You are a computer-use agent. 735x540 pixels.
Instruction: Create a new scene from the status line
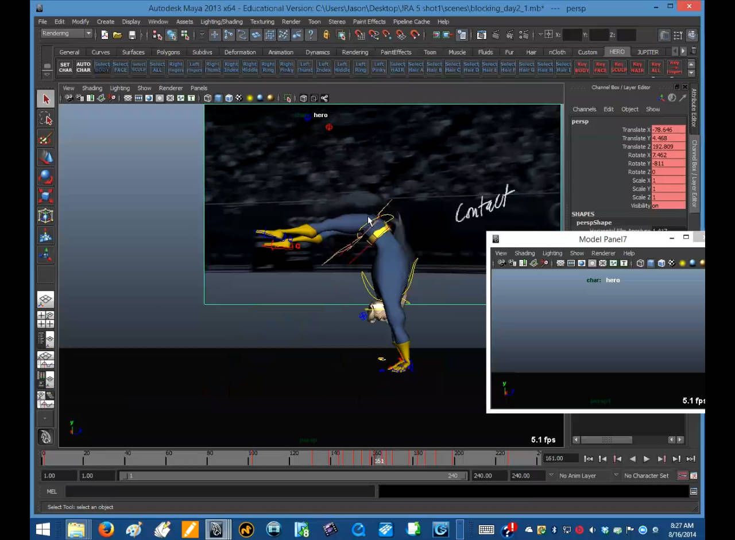[105, 35]
